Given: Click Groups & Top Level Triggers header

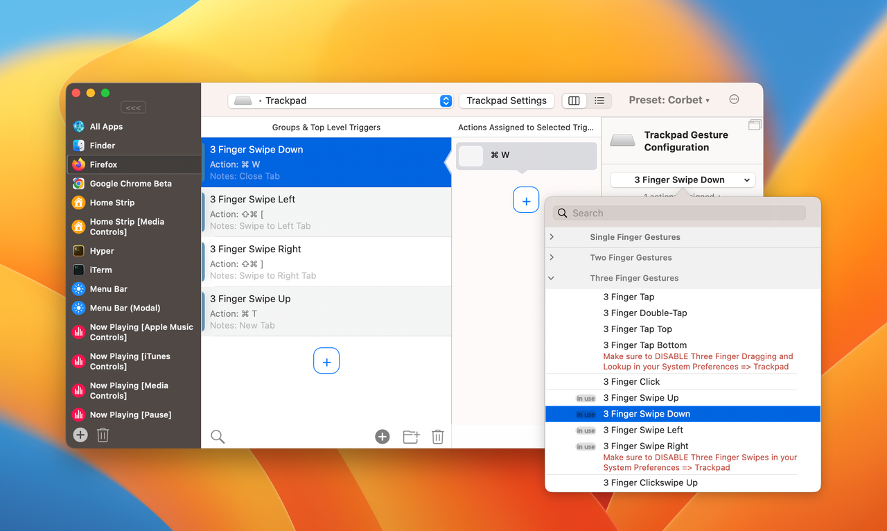Looking at the screenshot, I should pos(326,128).
